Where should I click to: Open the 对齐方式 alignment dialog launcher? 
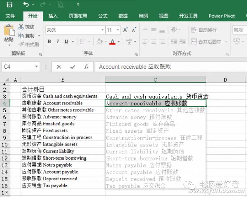228,54
